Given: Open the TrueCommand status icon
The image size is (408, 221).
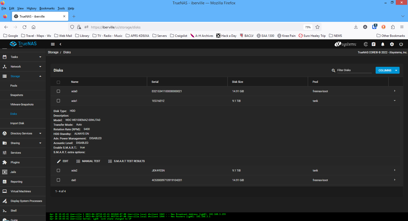Looking at the screenshot, I should pos(366,44).
